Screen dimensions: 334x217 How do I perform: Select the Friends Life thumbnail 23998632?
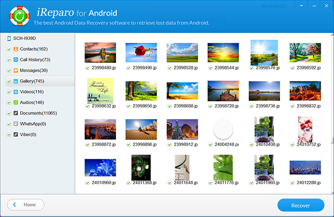click(100, 91)
